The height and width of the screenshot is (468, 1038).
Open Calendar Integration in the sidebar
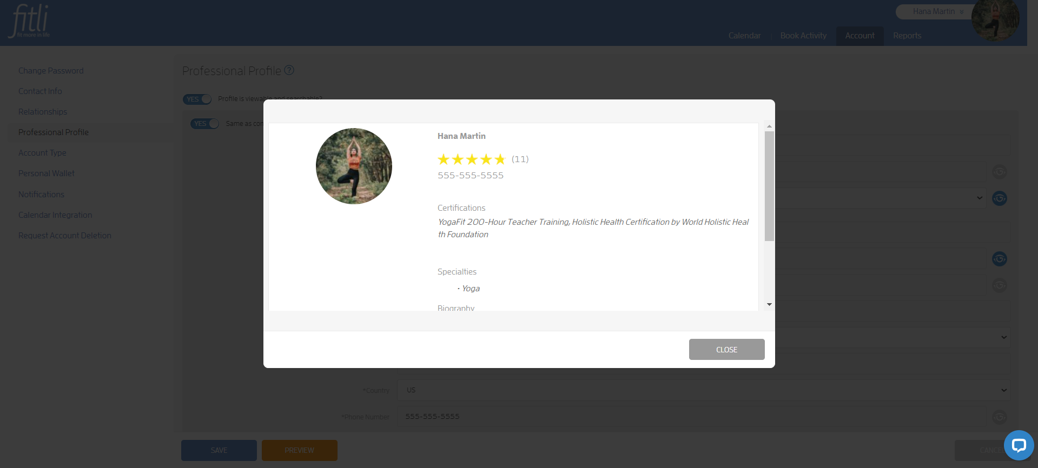coord(55,215)
